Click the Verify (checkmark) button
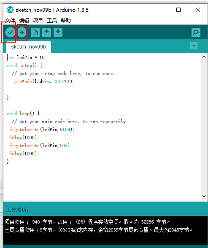208x248 pixels. [x=10, y=32]
